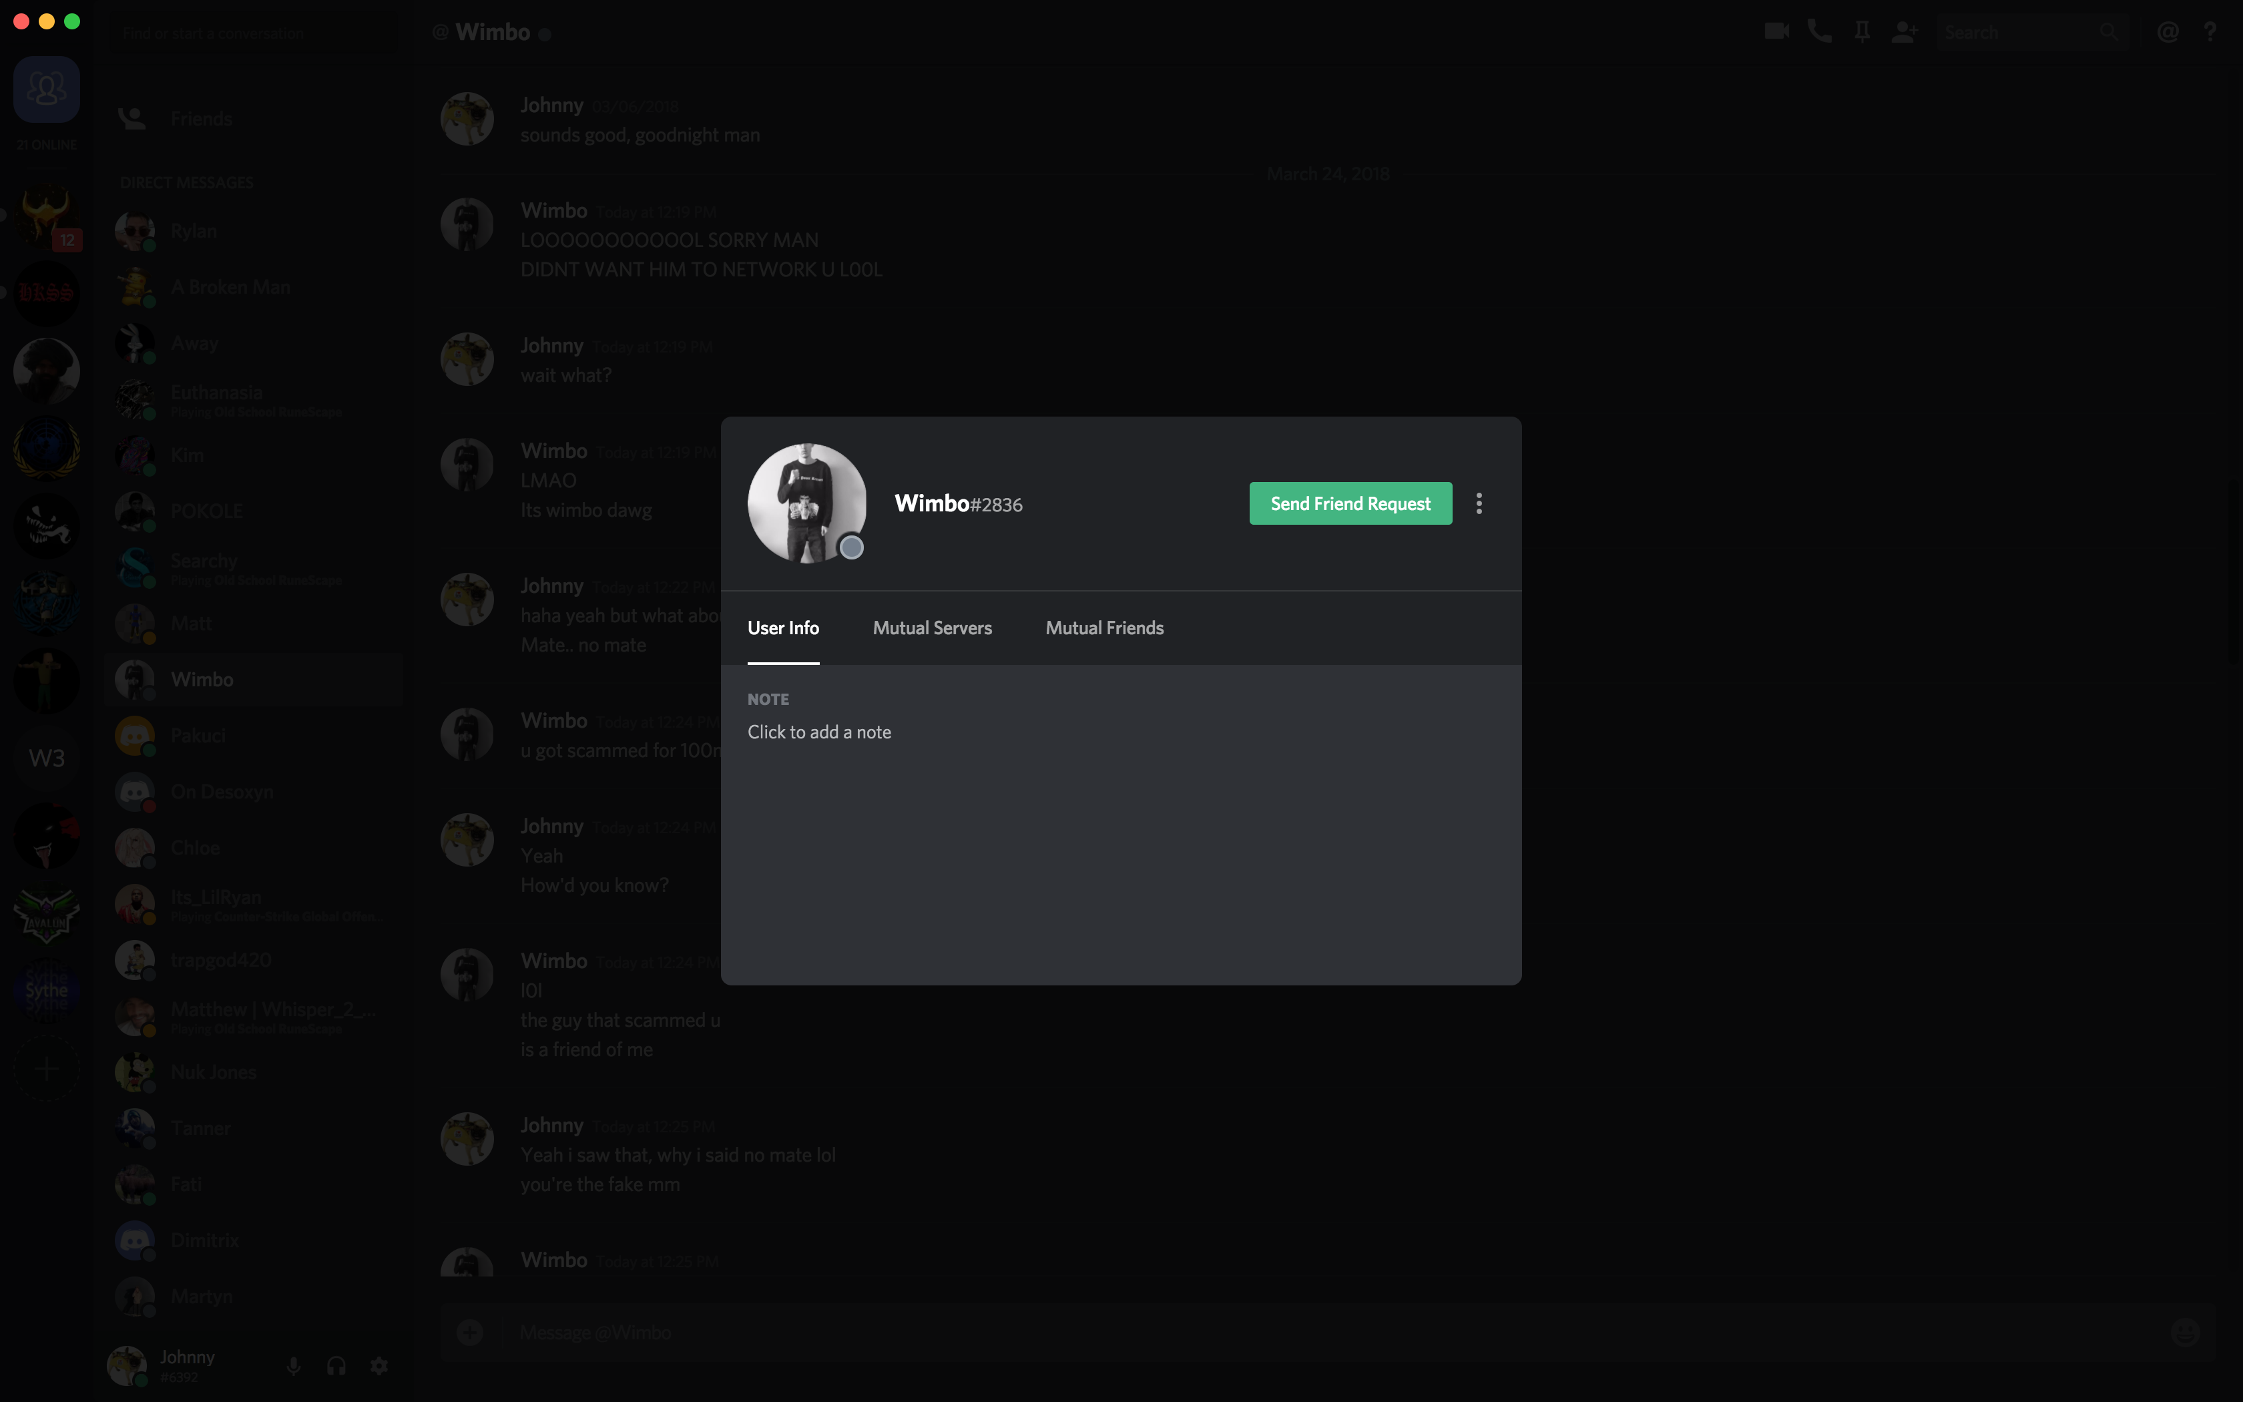Start a voice call icon
The height and width of the screenshot is (1402, 2243).
click(1818, 31)
